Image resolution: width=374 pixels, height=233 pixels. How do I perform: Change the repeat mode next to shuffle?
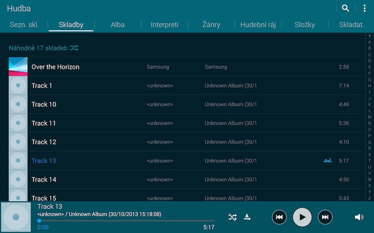[247, 217]
